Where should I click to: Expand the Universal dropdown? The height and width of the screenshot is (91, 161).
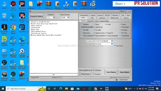tap(112, 44)
